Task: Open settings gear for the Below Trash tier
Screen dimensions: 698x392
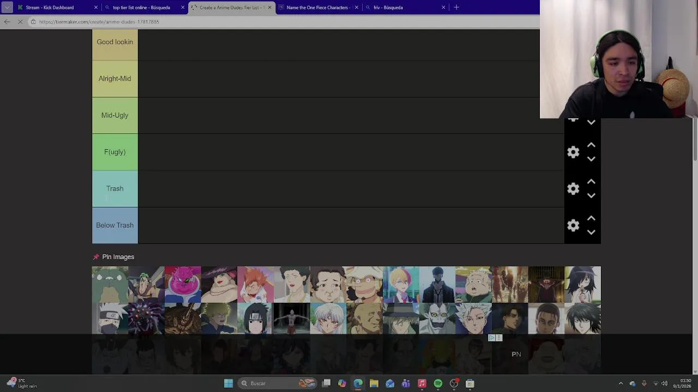Action: 573,225
